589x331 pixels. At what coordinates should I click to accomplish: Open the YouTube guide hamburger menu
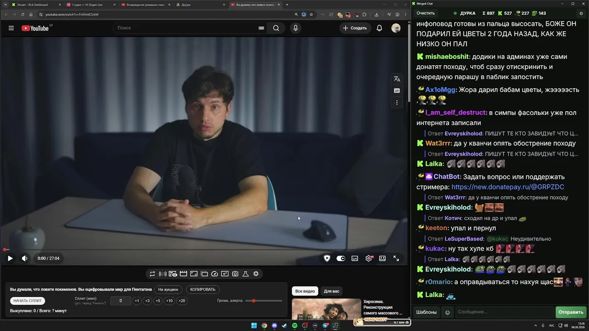coord(11,28)
